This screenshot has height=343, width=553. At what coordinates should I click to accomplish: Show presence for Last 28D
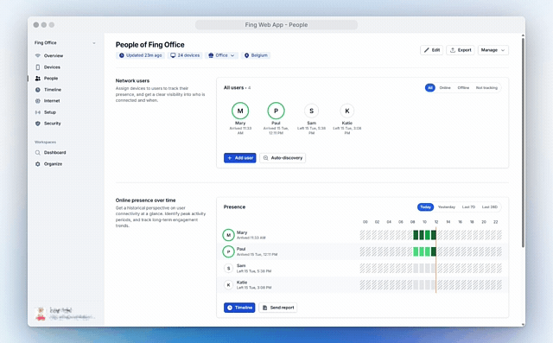pos(490,207)
